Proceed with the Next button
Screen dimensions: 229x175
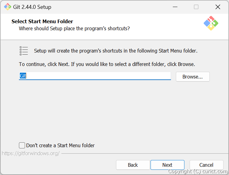[167, 165]
